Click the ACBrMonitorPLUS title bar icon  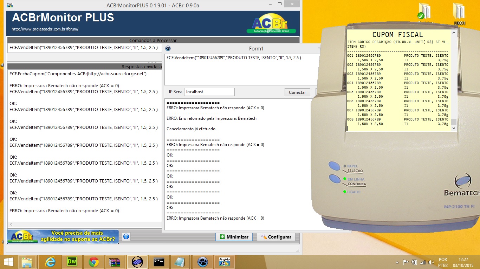point(10,5)
